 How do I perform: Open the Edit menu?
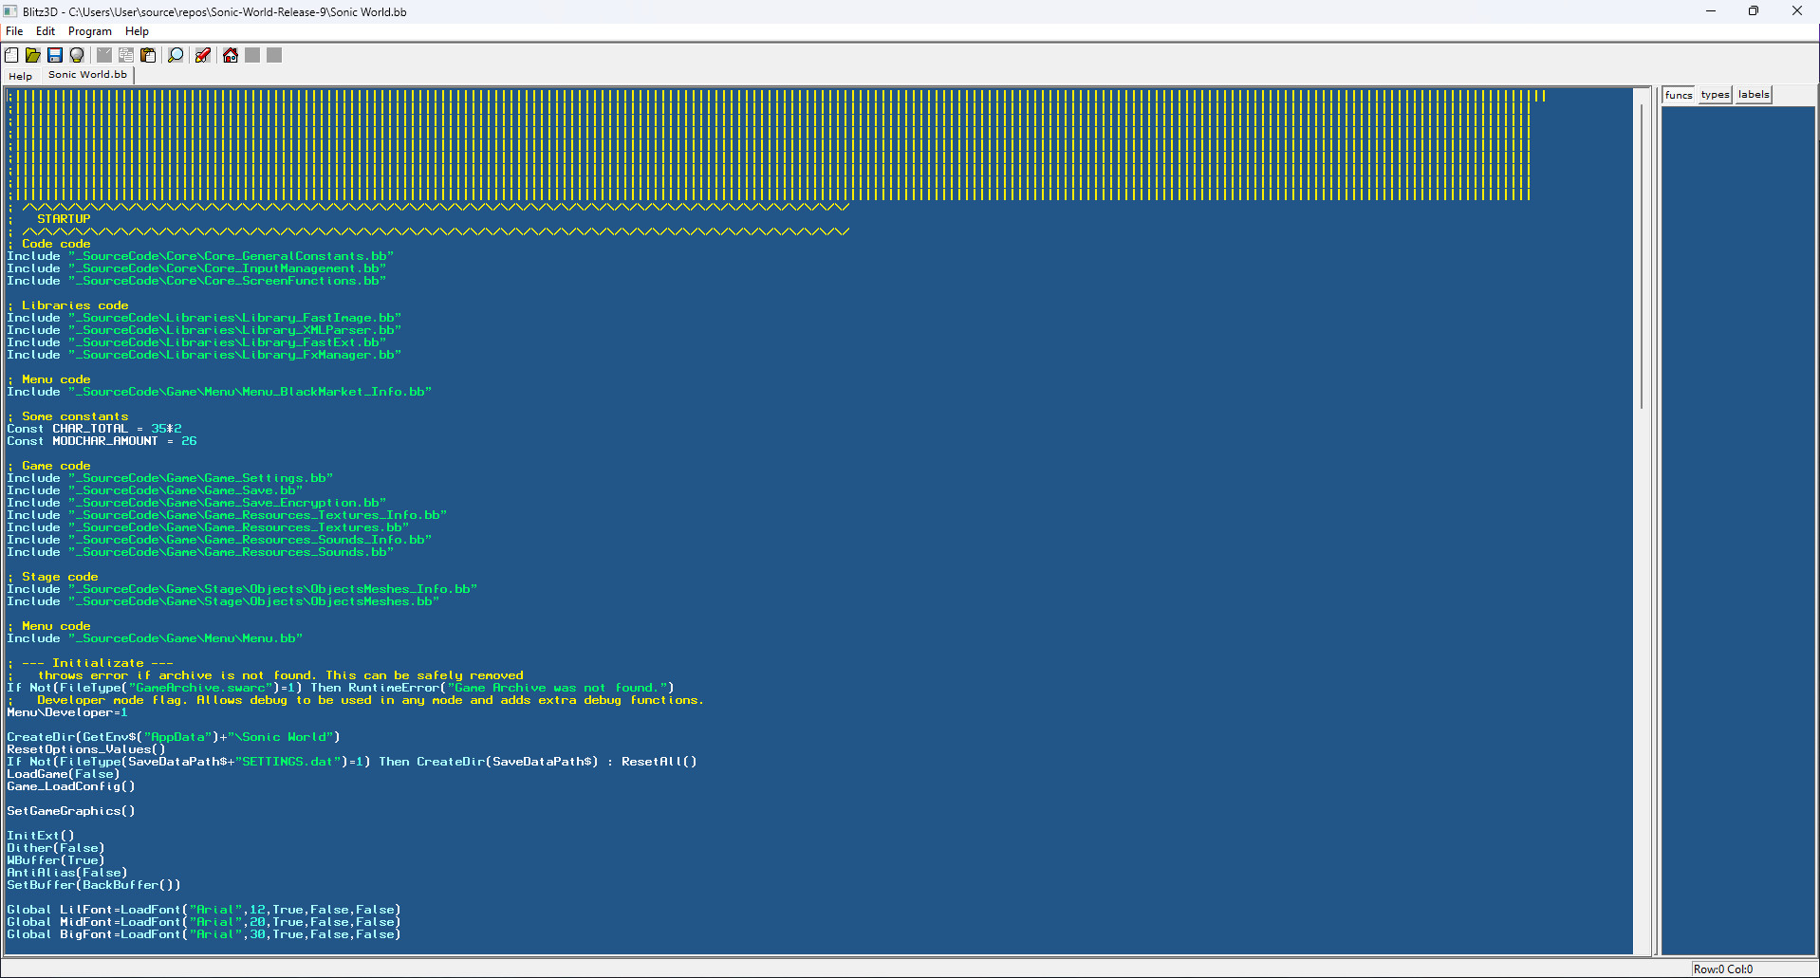(45, 30)
